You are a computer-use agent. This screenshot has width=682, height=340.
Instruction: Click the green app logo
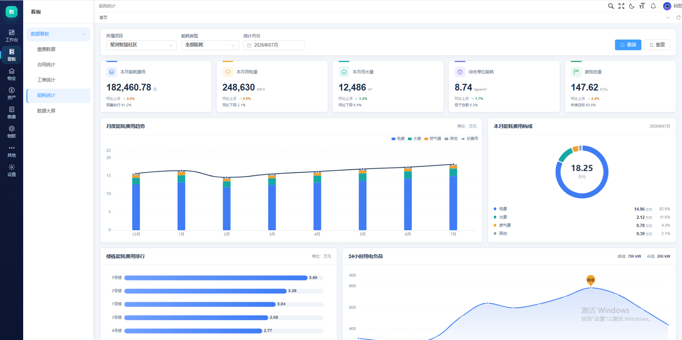(11, 12)
